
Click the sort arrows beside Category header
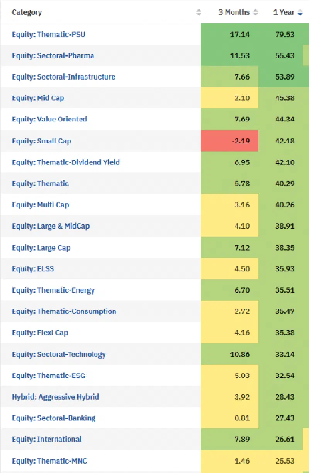[199, 12]
